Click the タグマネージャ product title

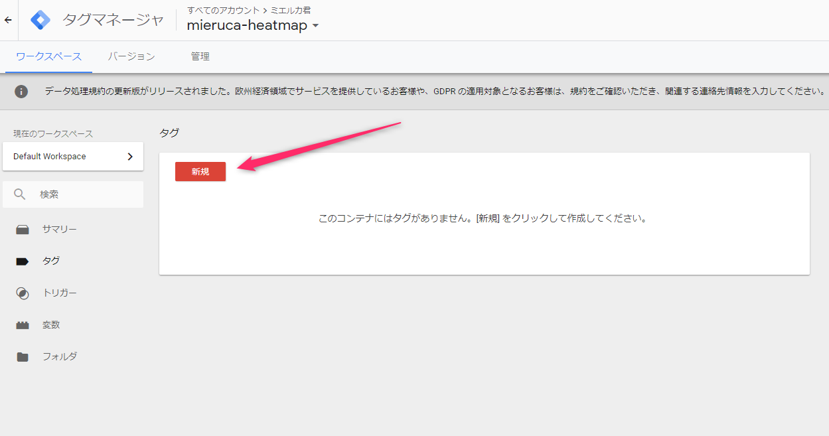113,20
